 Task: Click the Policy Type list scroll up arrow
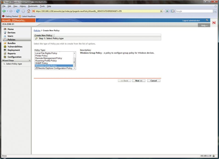pos(74,53)
